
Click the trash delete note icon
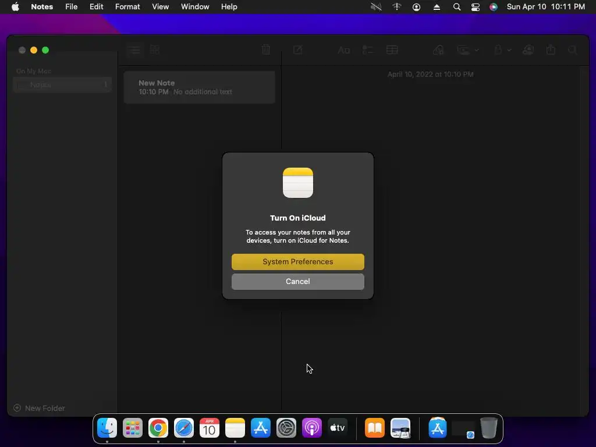pos(265,49)
